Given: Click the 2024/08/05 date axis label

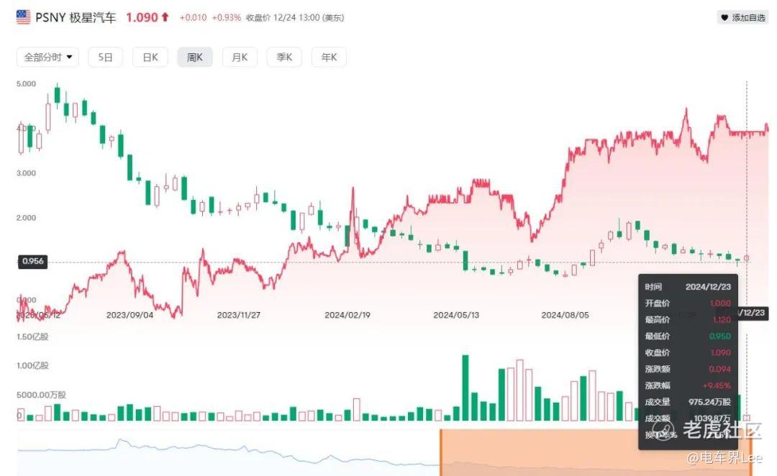Looking at the screenshot, I should 565,315.
